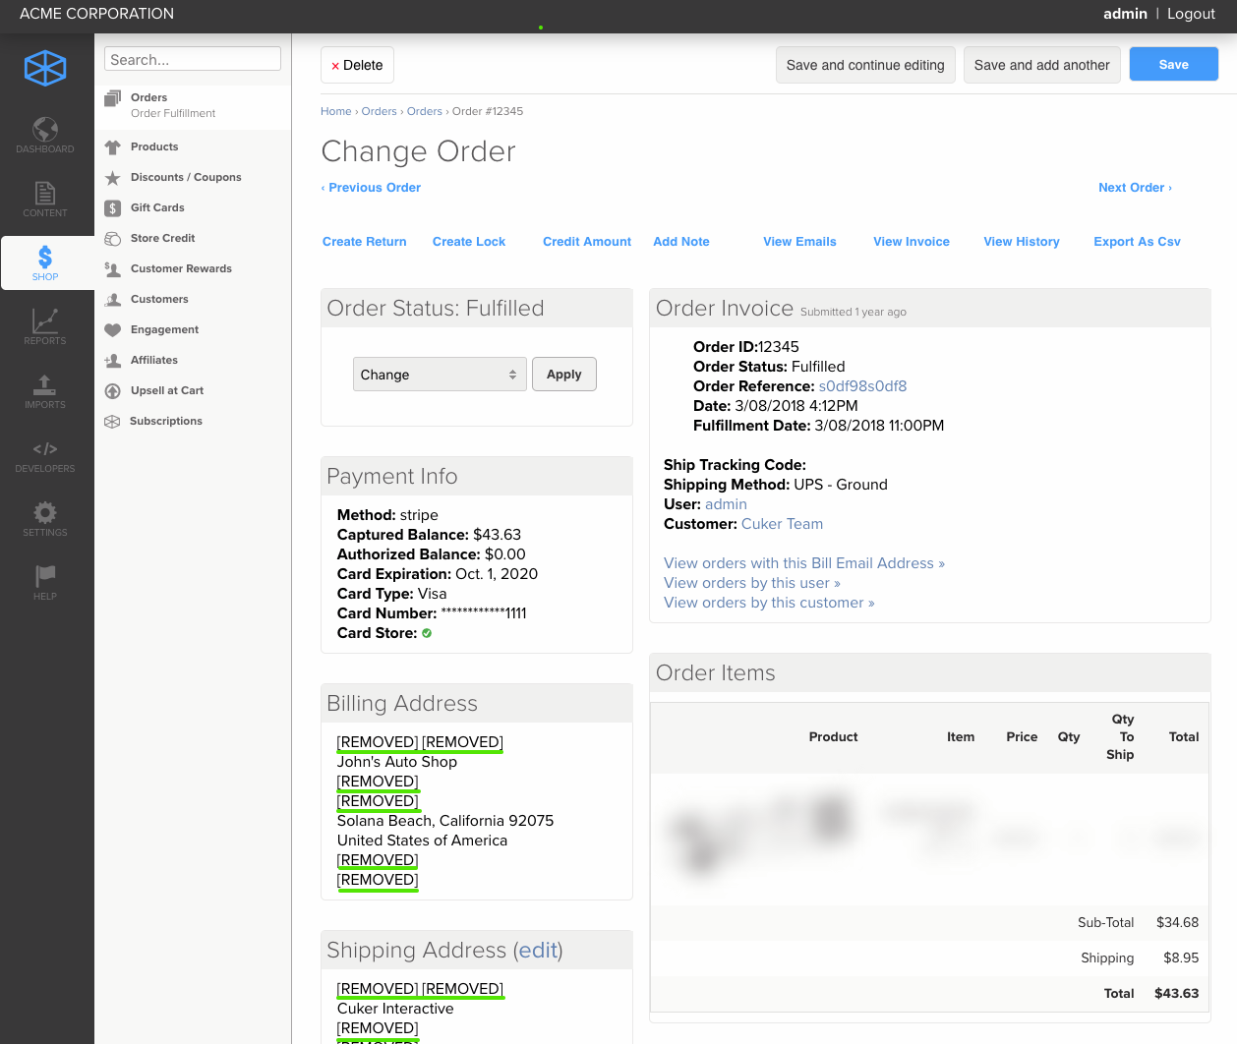The height and width of the screenshot is (1045, 1237).
Task: Click the Subscriptions box icon
Action: click(112, 422)
